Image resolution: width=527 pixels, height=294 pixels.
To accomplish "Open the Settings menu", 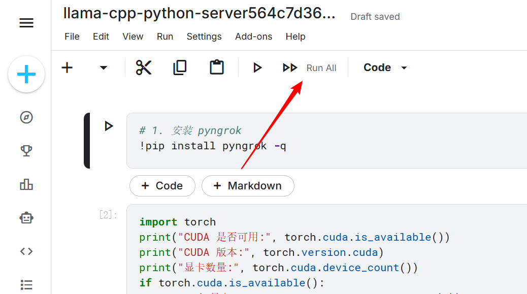I will click(x=204, y=37).
